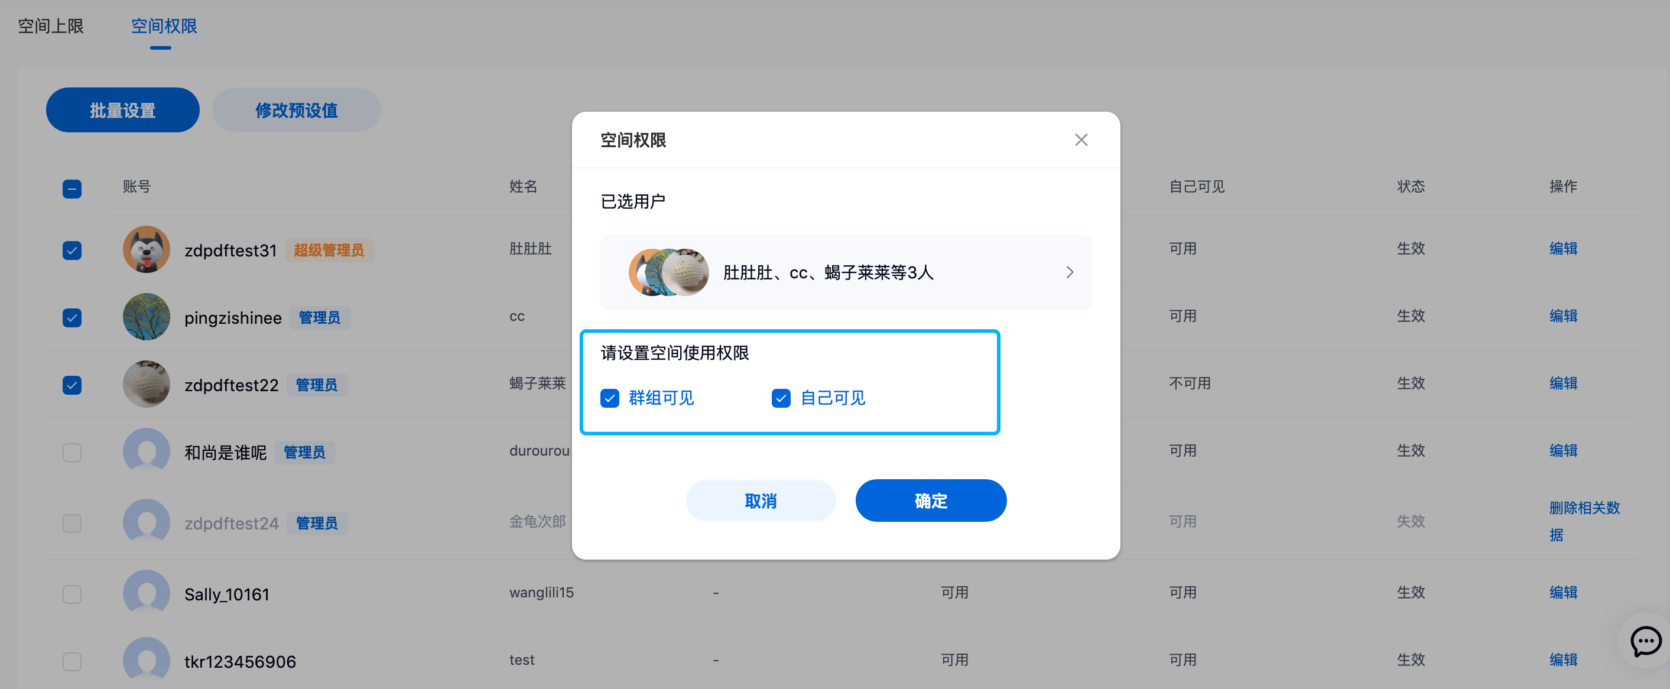Confirm with the 确定 button

[931, 500]
